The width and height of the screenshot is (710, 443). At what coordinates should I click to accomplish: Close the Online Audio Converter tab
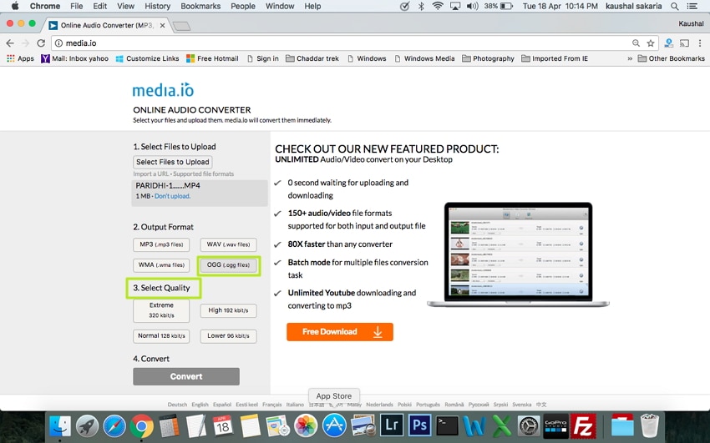[162, 25]
